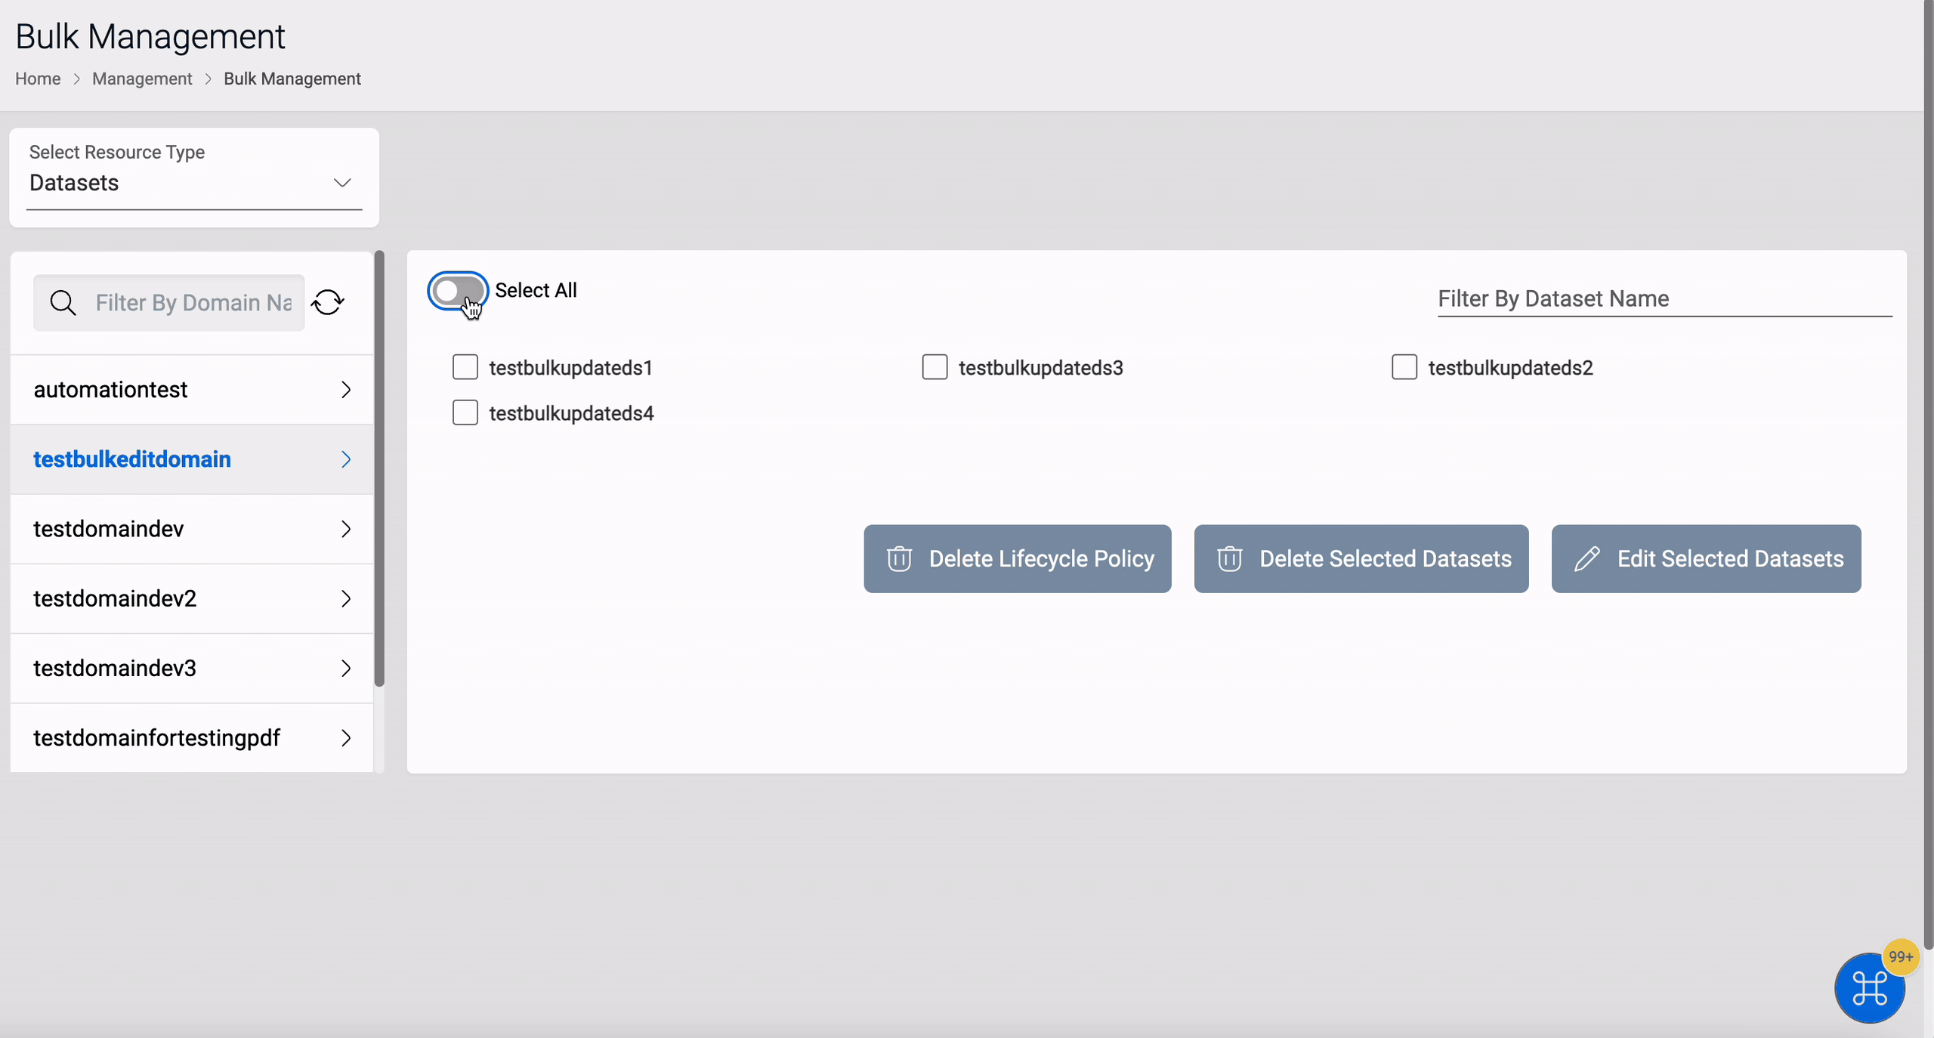Go to Management breadcrumb

pyautogui.click(x=142, y=79)
